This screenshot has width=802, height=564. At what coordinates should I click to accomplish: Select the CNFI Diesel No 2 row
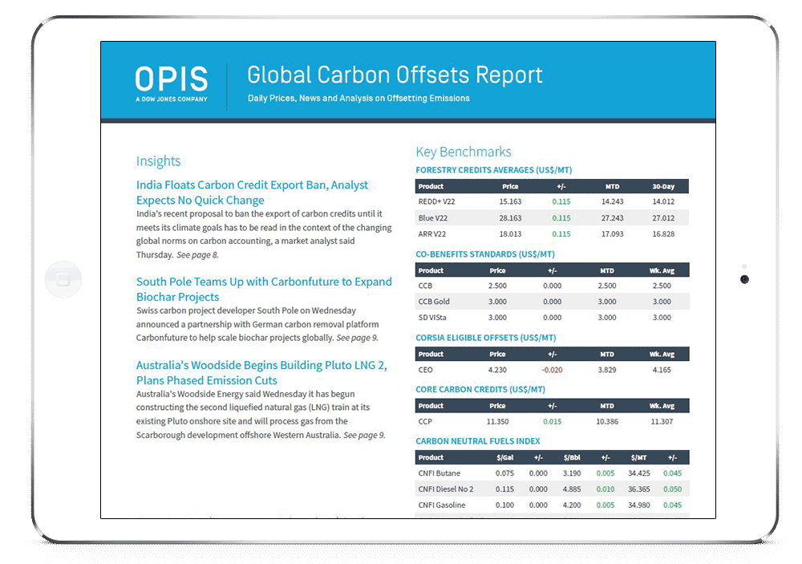tap(552, 489)
